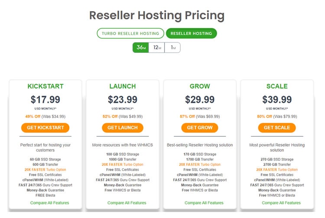This screenshot has height=218, width=325.
Task: Open Compare All Features under Grow
Action: point(204,203)
